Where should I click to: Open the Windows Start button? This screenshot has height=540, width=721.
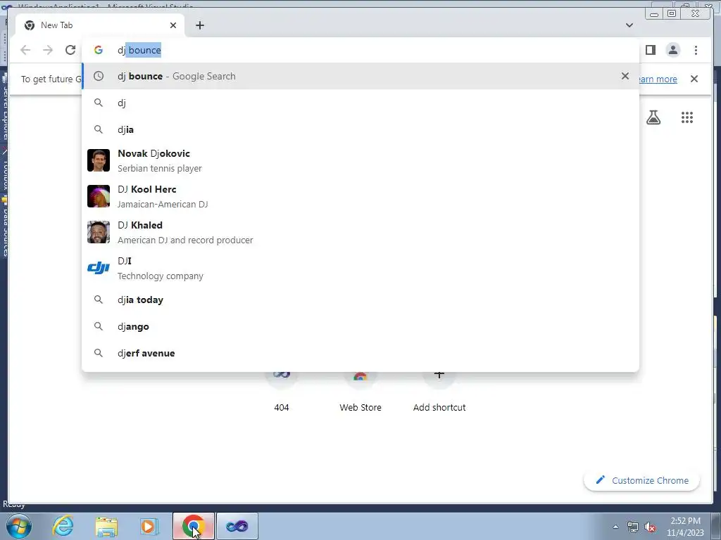click(18, 526)
